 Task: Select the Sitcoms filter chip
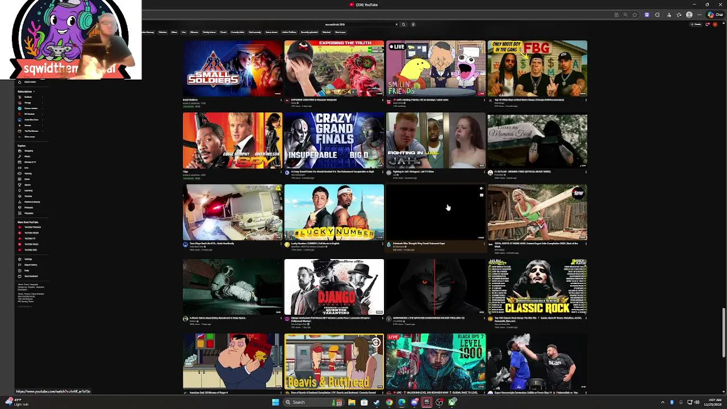click(x=194, y=32)
